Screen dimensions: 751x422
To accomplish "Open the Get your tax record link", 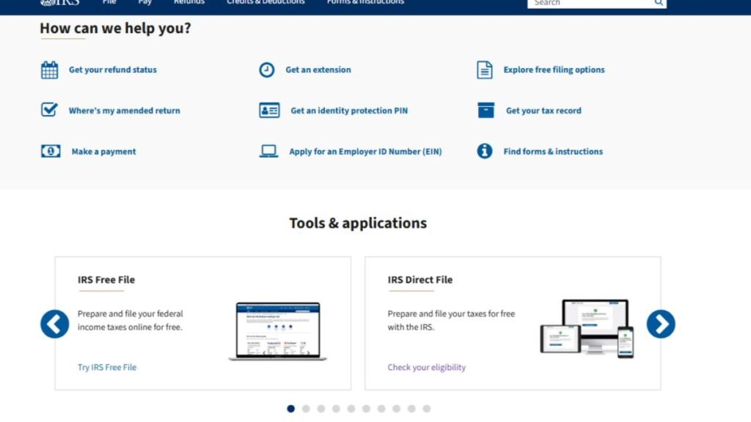I will [x=543, y=111].
